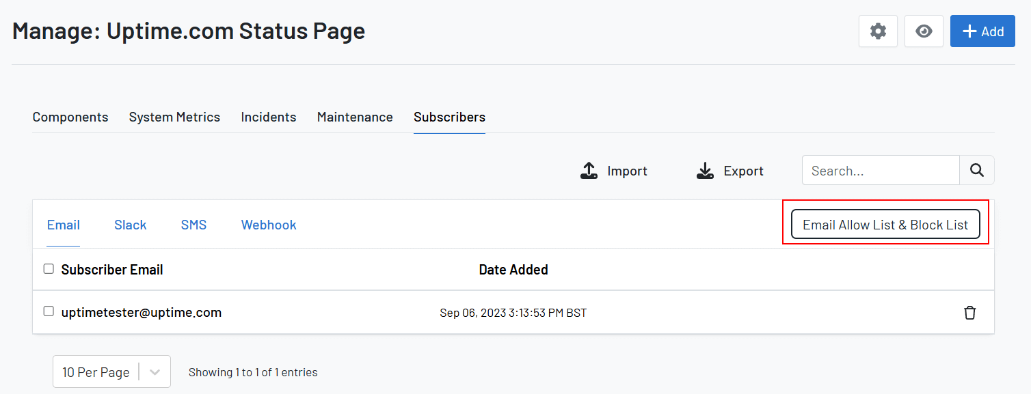
Task: Open the Incidents tab
Action: click(x=269, y=117)
